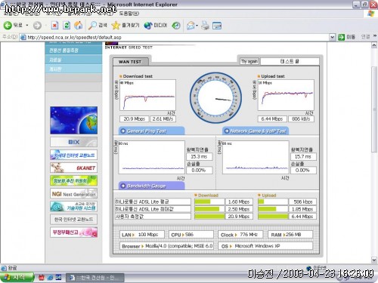Click the Forward arrow button

click(x=37, y=26)
